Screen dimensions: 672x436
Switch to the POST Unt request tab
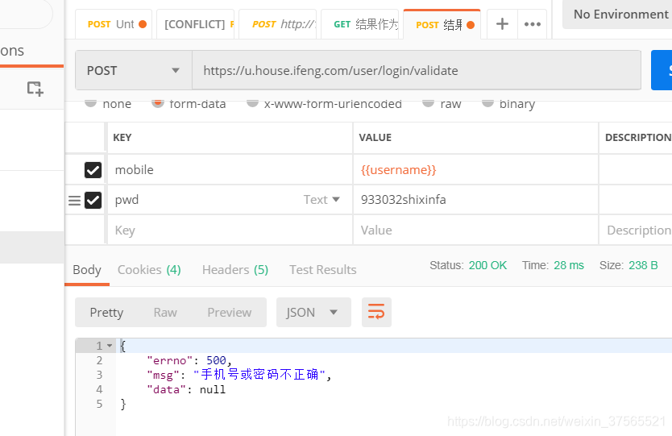[x=114, y=24]
